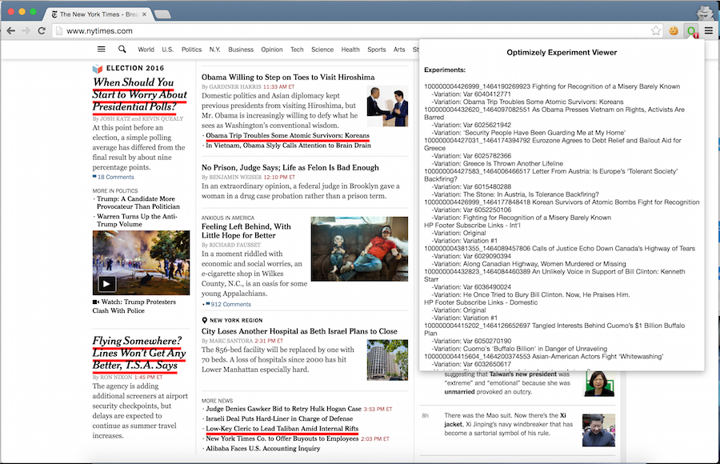Open 'Obama Willing to Step on Toes' headline
Screen dimensions: 720x464
(288, 77)
